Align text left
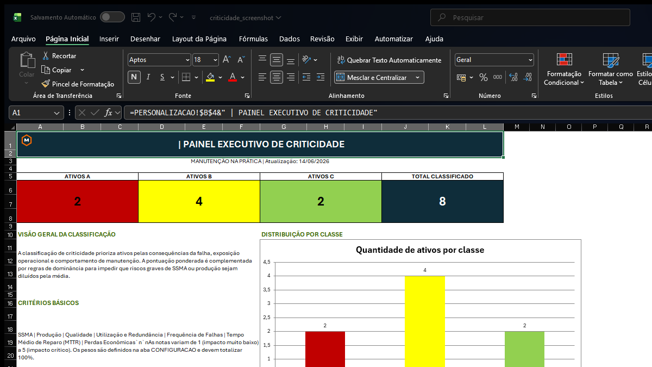This screenshot has height=367, width=652. point(262,77)
